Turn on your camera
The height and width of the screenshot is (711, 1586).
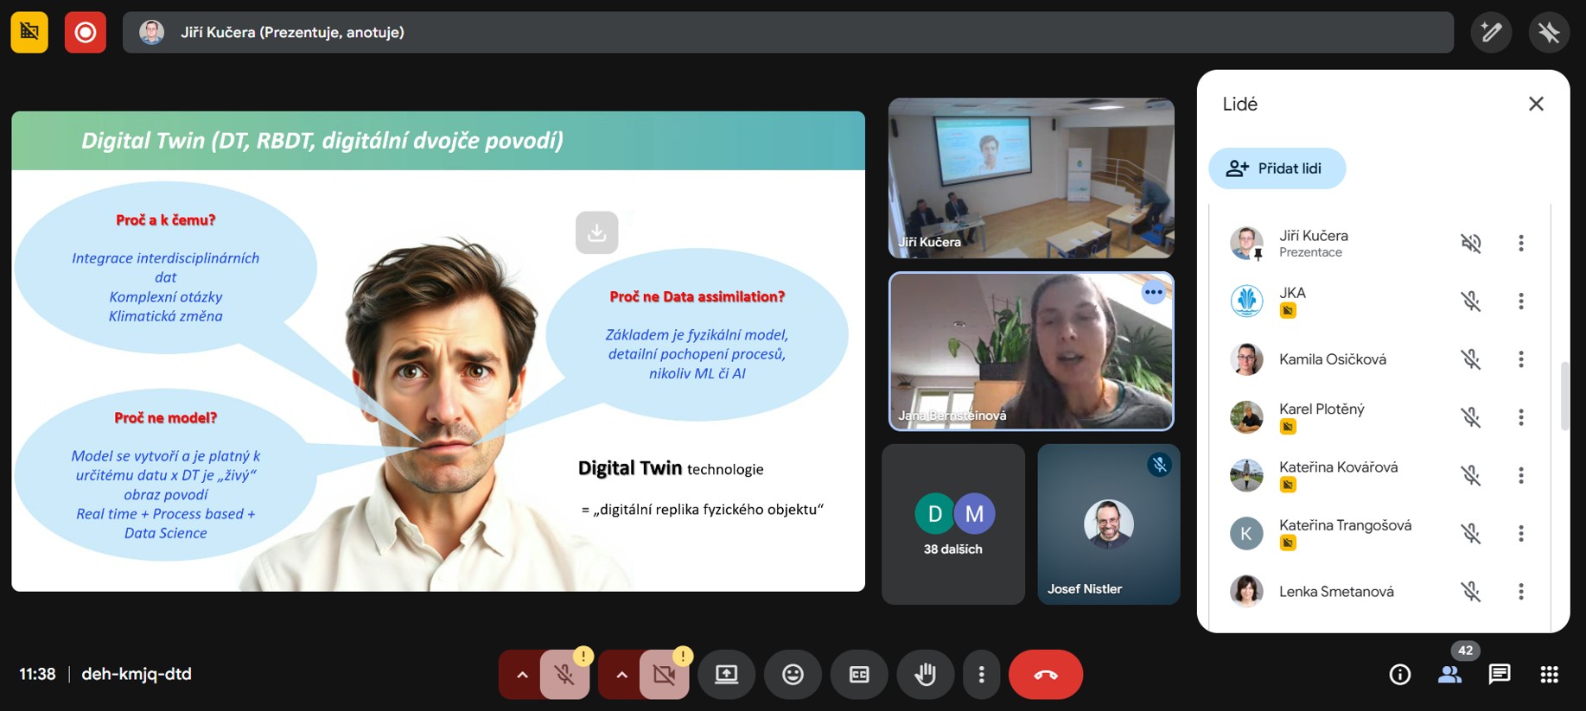coord(664,674)
